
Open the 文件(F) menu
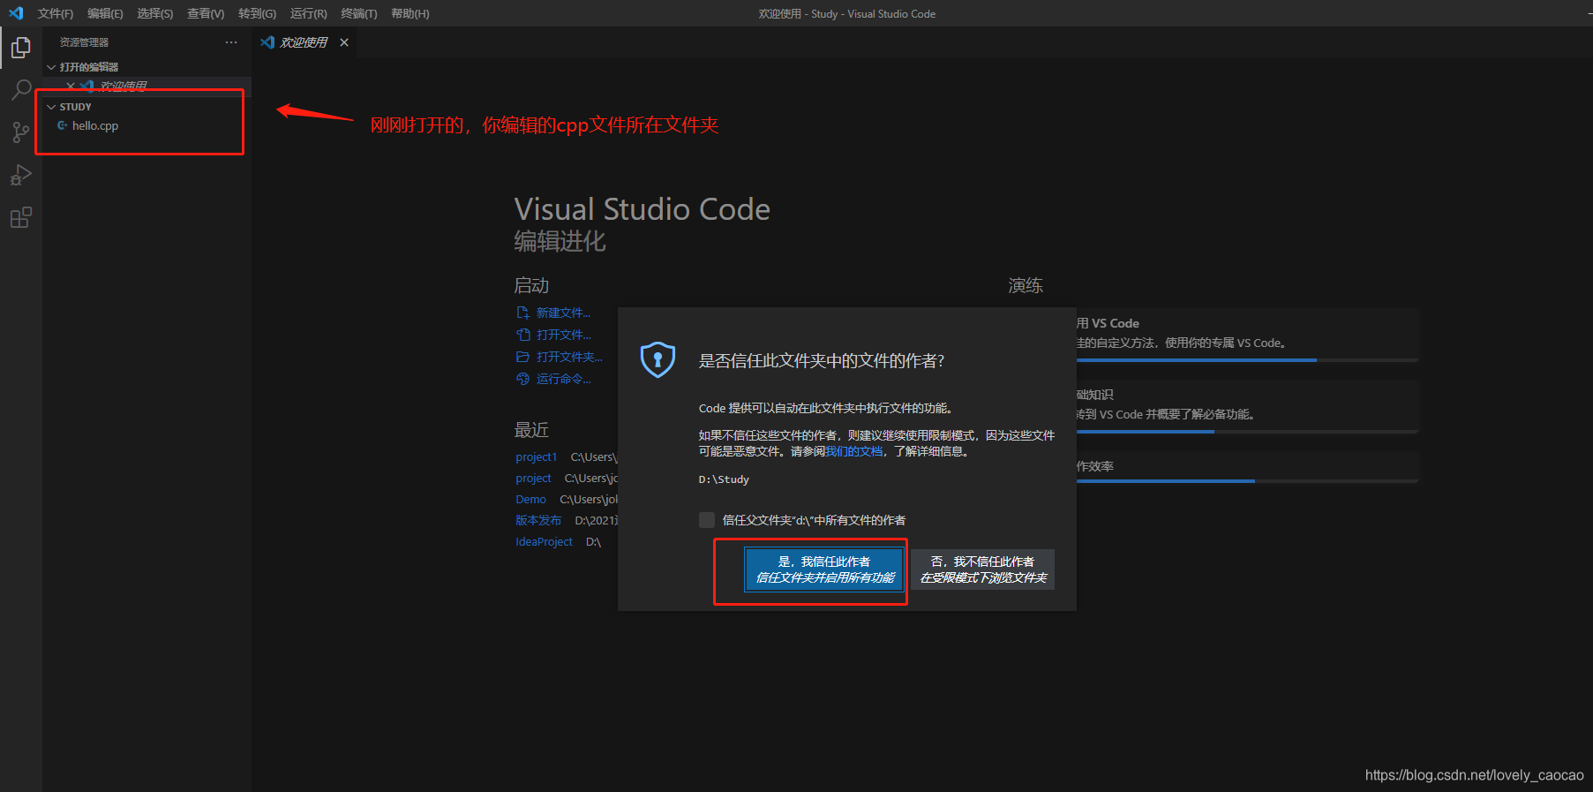(x=56, y=13)
